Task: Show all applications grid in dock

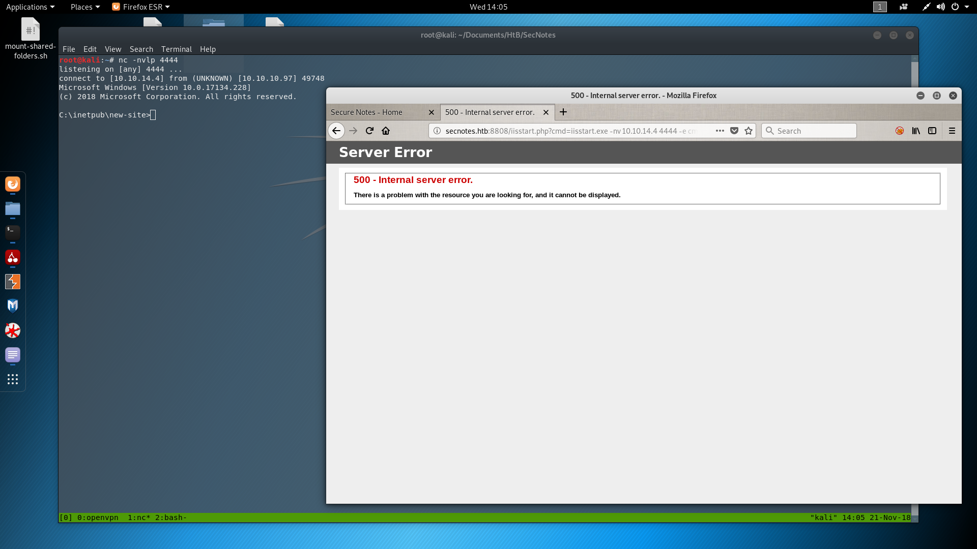Action: coord(13,379)
